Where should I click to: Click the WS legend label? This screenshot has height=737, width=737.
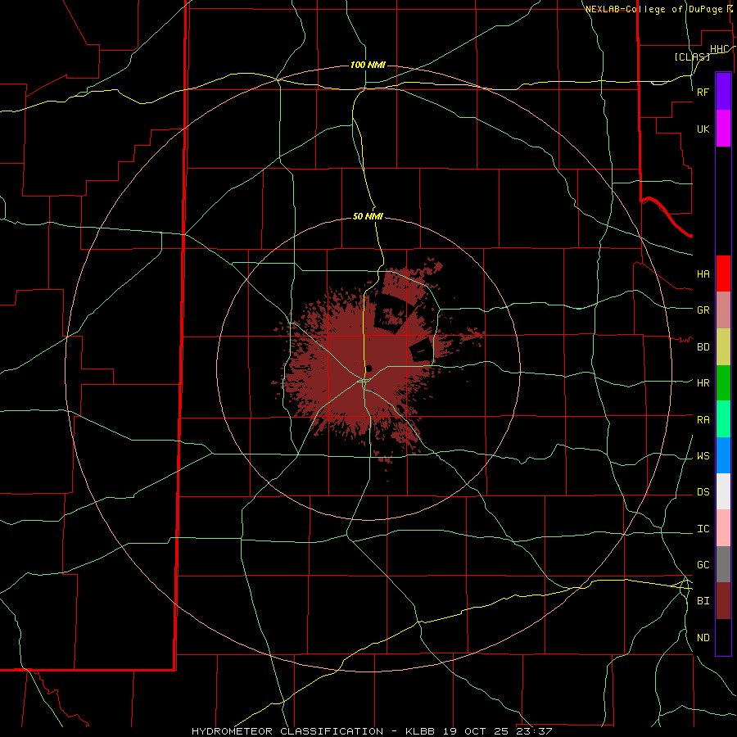pyautogui.click(x=703, y=456)
